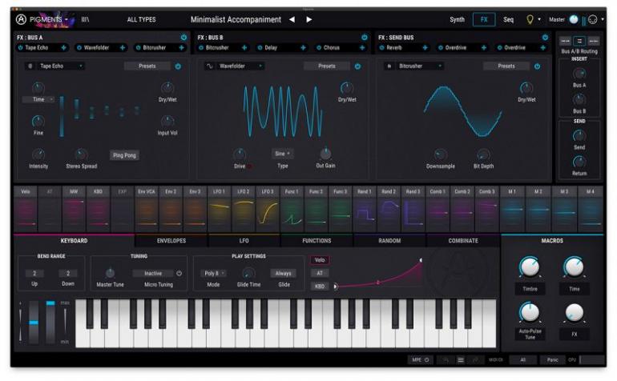Toggle MPE mode in bottom bar
Viewport: 617px width, 381px height.
click(420, 359)
